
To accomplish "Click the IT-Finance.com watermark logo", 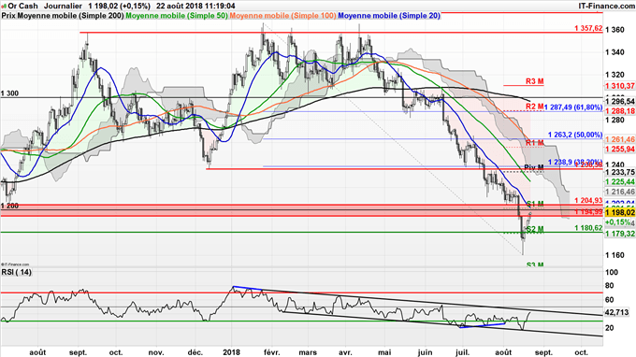I will pos(606,7).
